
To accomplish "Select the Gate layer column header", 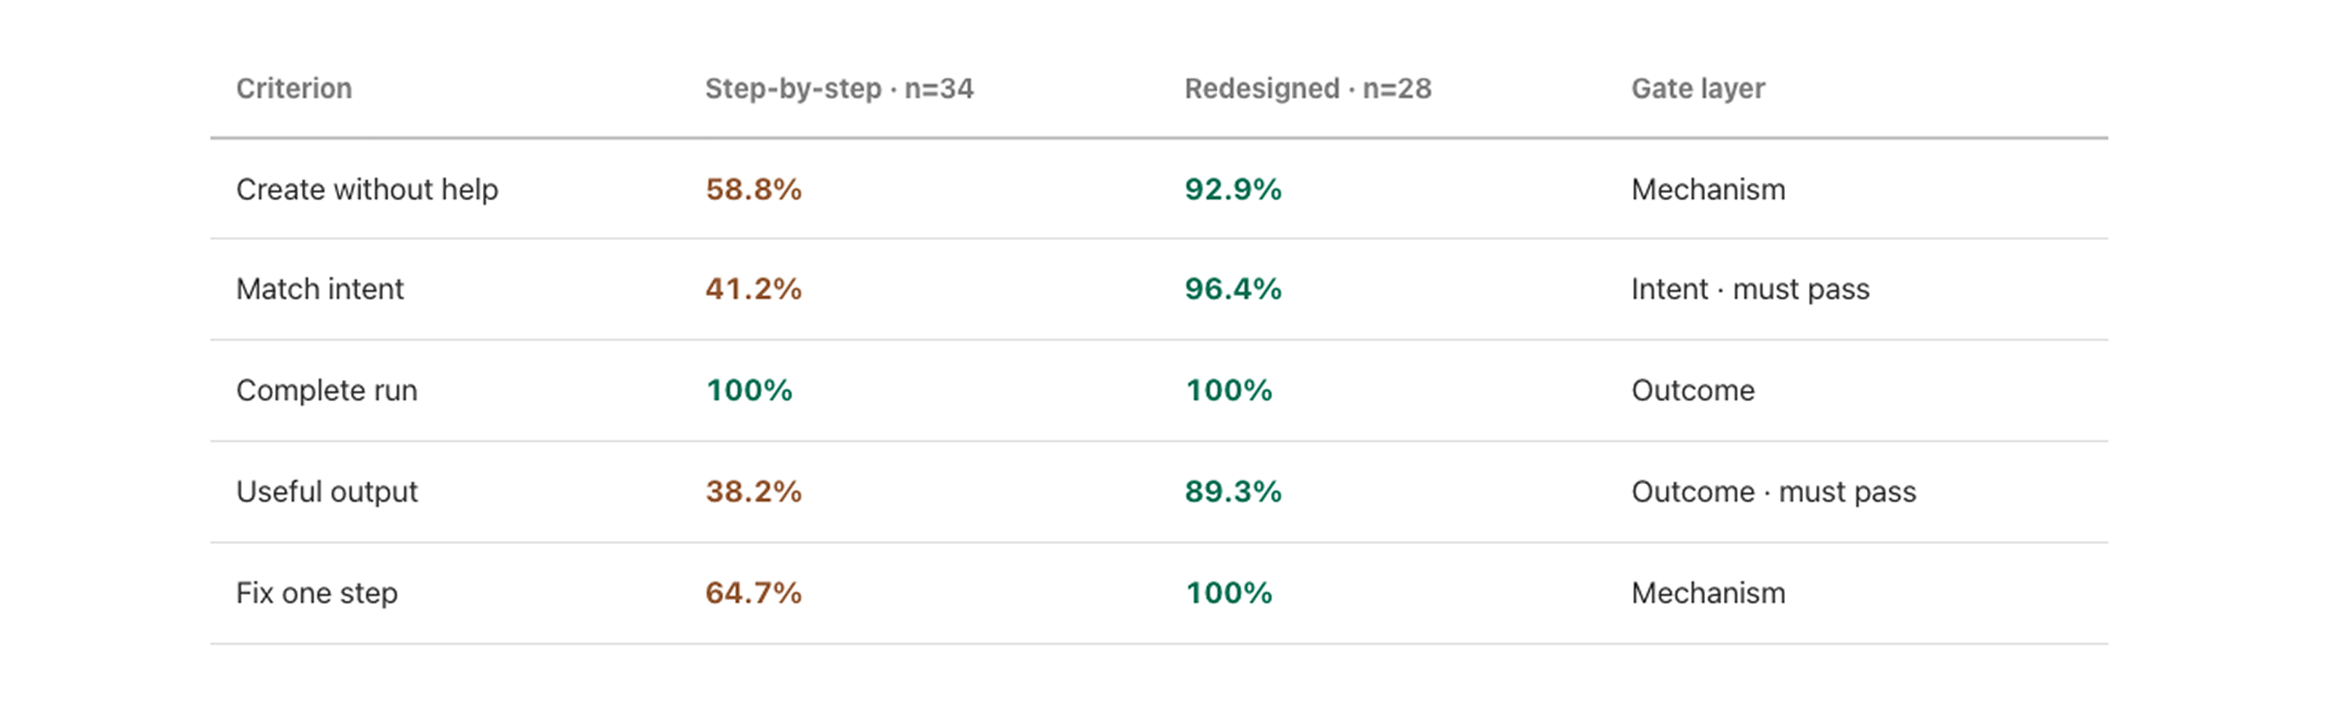I will click(1698, 89).
